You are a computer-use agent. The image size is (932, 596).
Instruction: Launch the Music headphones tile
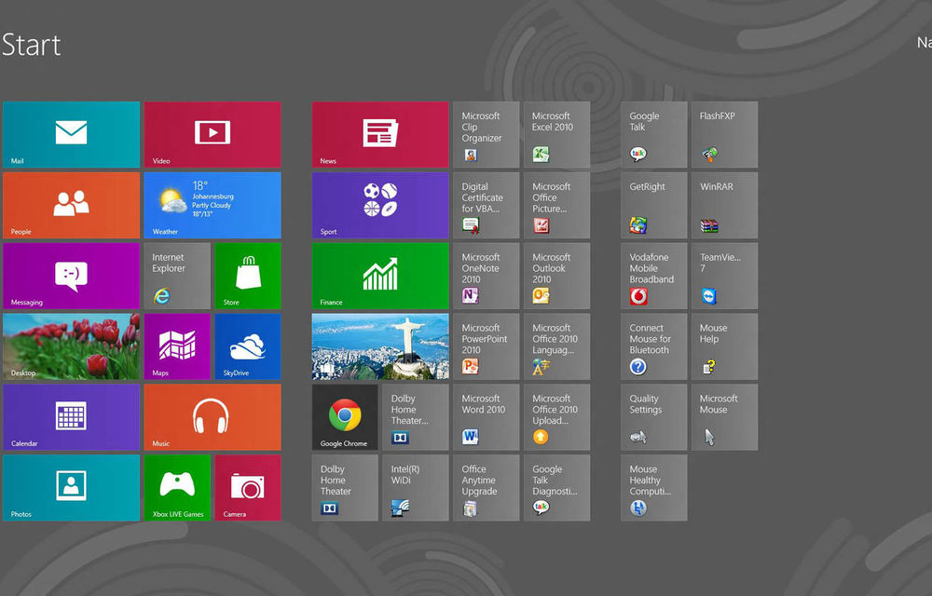(x=212, y=417)
